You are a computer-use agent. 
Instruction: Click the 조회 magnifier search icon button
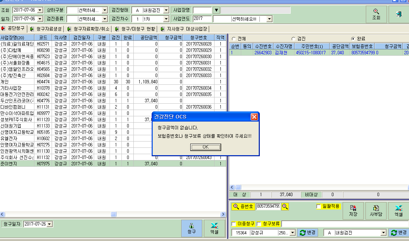376,14
